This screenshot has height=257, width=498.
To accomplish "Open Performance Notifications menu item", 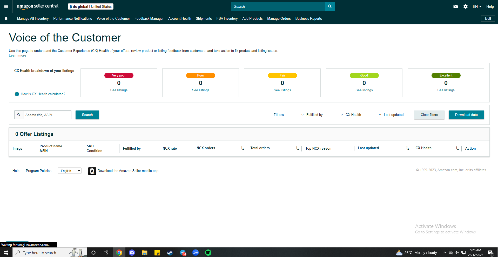I will (x=73, y=19).
